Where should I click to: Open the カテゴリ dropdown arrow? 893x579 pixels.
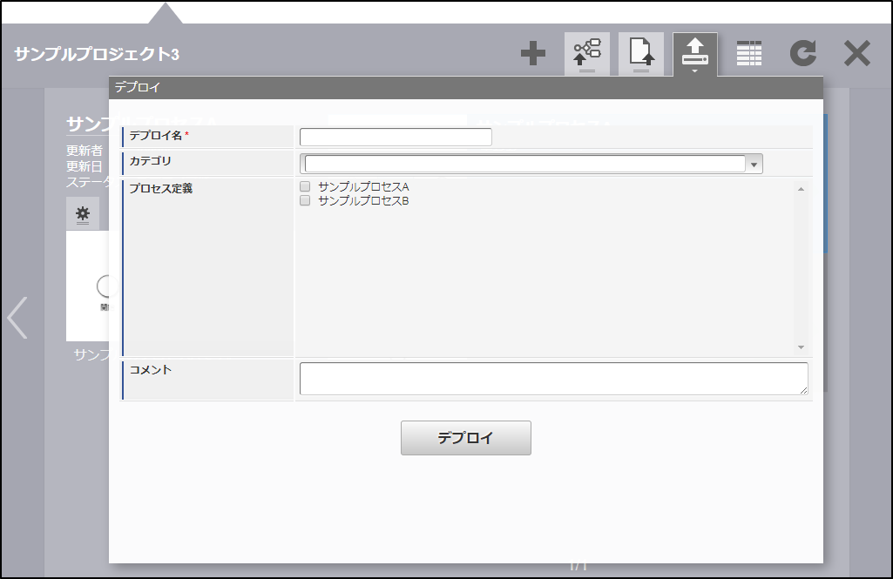[x=754, y=165]
